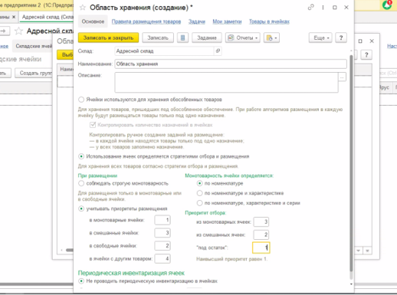This screenshot has width=397, height=295.
Task: Open 'Задачи' link tab
Action: pos(197,21)
